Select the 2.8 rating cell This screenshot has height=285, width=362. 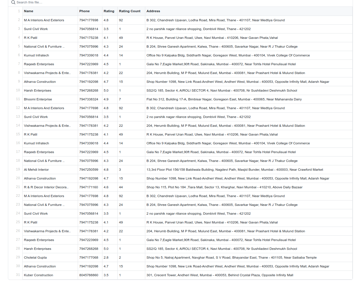106,257
